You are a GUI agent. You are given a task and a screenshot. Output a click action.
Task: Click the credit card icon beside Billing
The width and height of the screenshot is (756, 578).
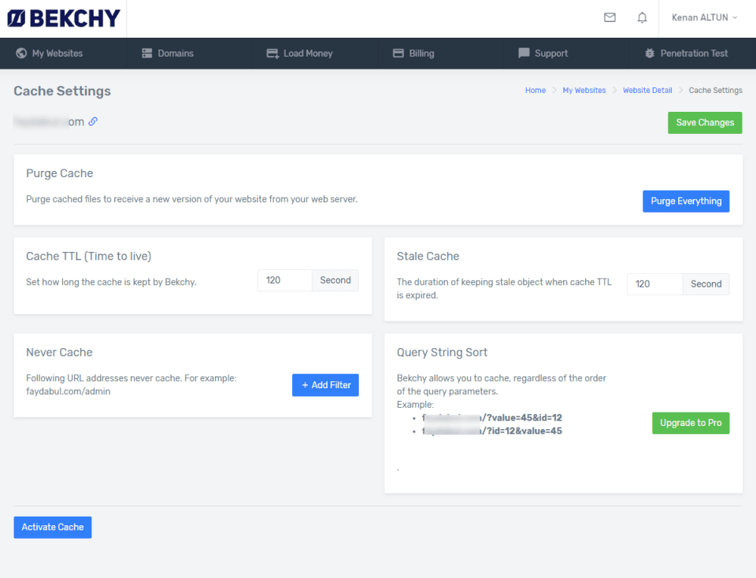click(x=398, y=53)
